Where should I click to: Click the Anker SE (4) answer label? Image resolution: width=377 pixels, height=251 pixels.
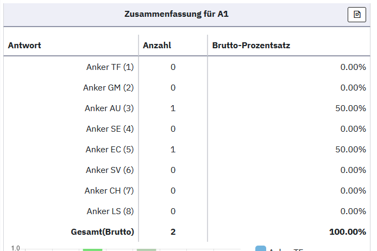(x=110, y=129)
